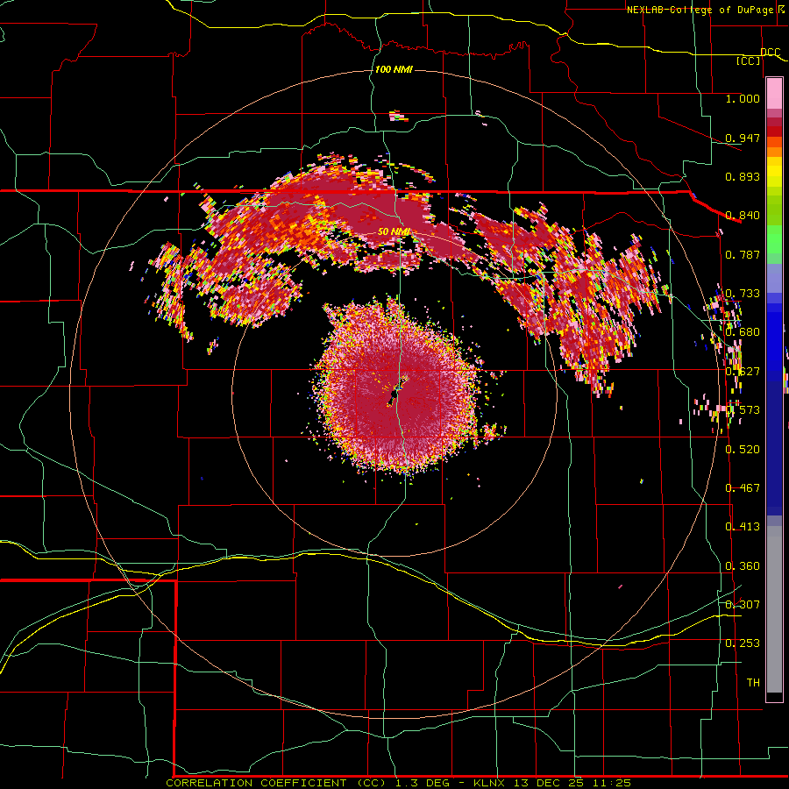789x789 pixels.
Task: Click the bright green segment of the color bar
Action: 774,239
